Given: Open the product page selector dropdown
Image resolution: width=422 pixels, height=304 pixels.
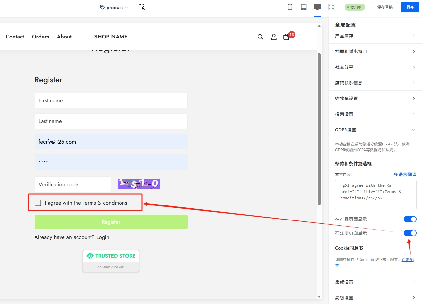Looking at the screenshot, I should tap(114, 8).
